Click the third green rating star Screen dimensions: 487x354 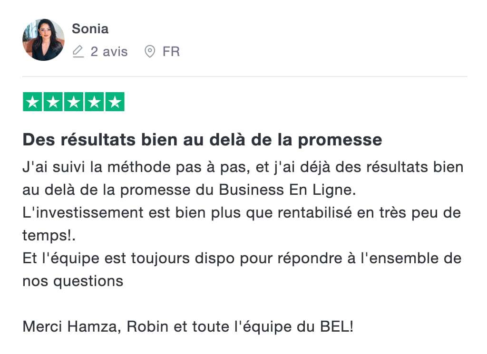pos(74,102)
